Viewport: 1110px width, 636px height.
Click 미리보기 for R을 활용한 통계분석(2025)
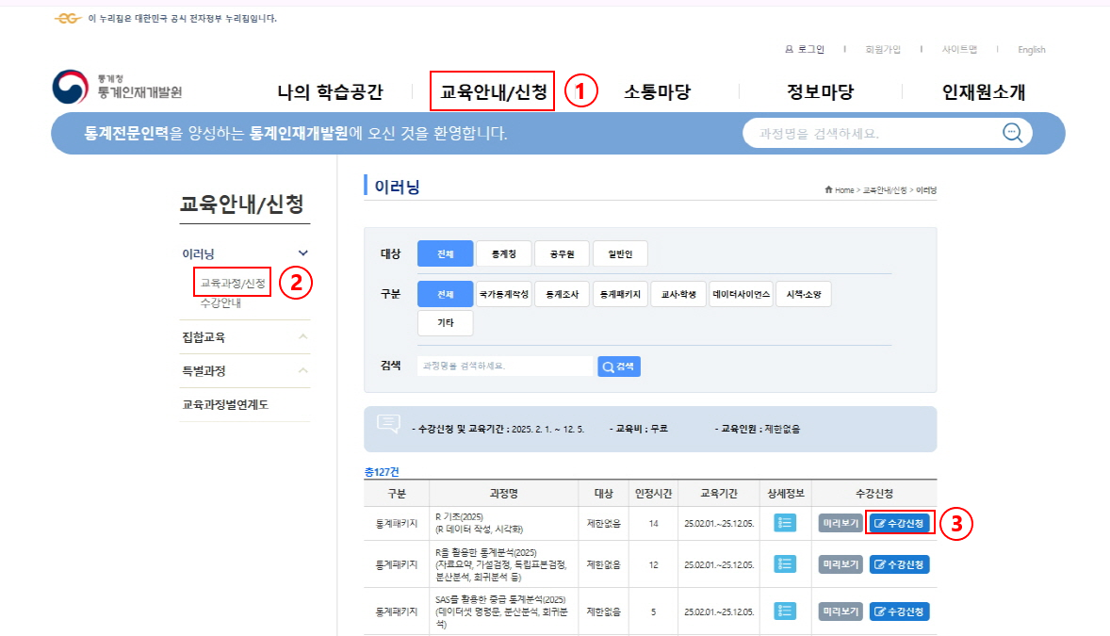(841, 564)
